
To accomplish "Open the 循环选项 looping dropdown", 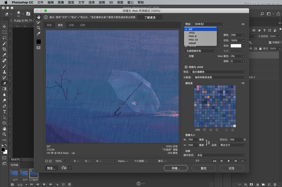I will coord(221,155).
